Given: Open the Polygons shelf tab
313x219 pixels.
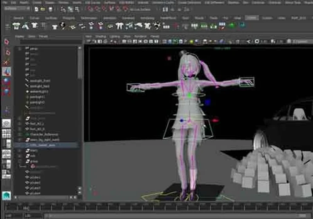Looking at the screenshot, I should coord(69,18).
